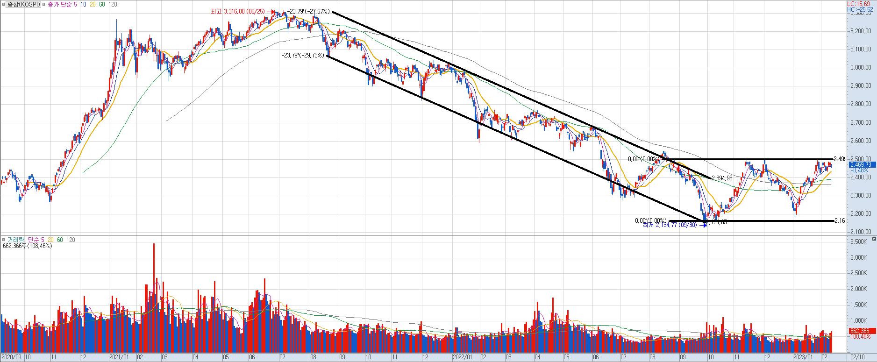Select the price 10-day moving average label
877x362 pixels.
(83, 4)
